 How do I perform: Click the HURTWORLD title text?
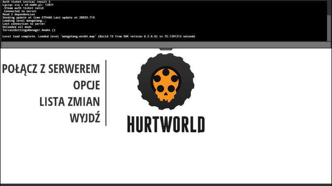coord(166,124)
